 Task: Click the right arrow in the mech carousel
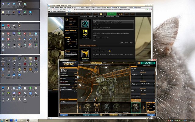click(x=144, y=108)
